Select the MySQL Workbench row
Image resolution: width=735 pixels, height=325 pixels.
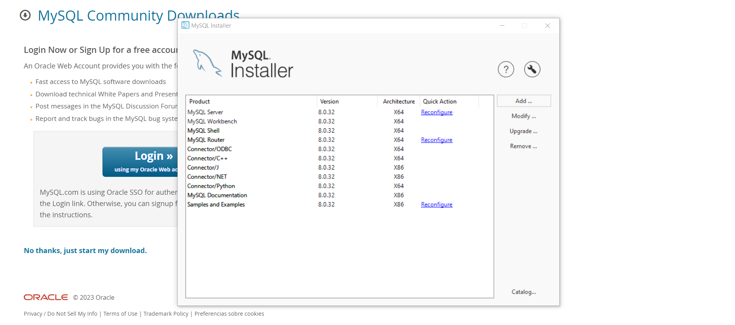pyautogui.click(x=340, y=121)
